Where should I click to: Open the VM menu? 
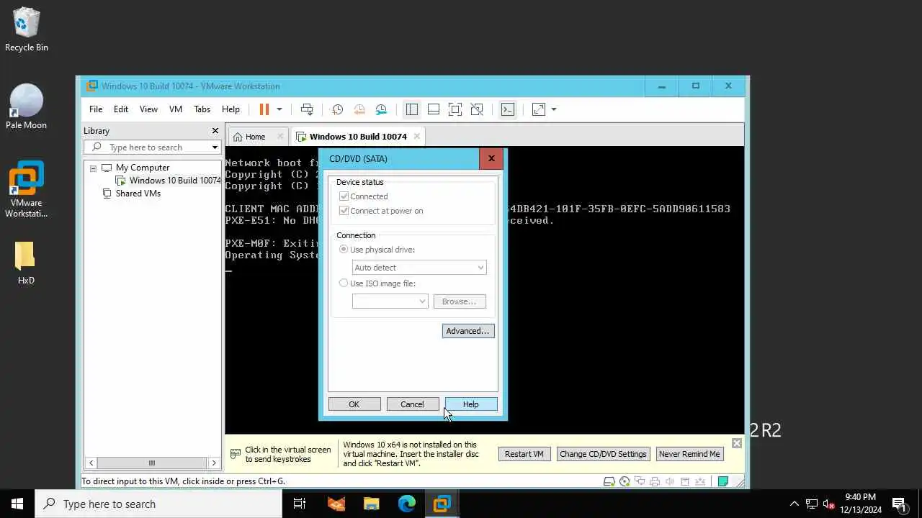[176, 109]
